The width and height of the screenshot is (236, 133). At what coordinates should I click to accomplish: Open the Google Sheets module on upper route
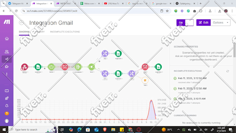pos(118,53)
